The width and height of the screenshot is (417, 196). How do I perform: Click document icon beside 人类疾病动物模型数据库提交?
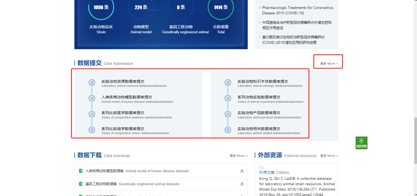[92, 98]
